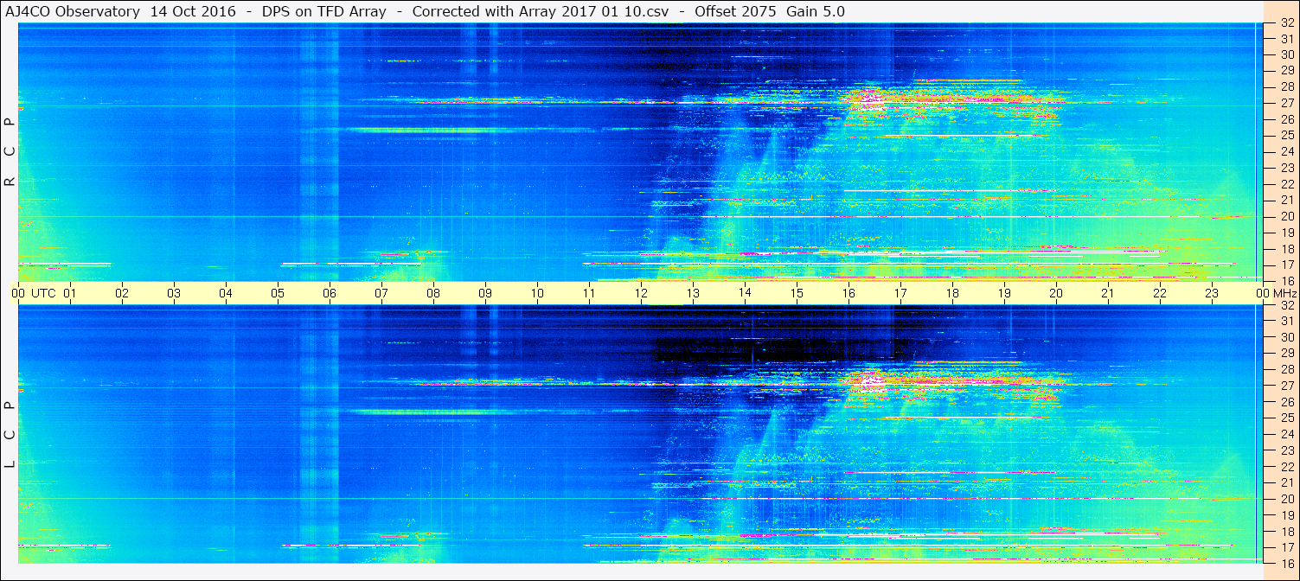Click the 17 MHz tick of LCP panel
This screenshot has width=1300, height=581.
coord(1286,547)
